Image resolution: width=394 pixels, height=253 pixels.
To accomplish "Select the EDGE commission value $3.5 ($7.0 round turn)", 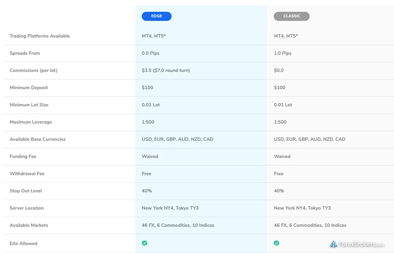I will pyautogui.click(x=165, y=71).
